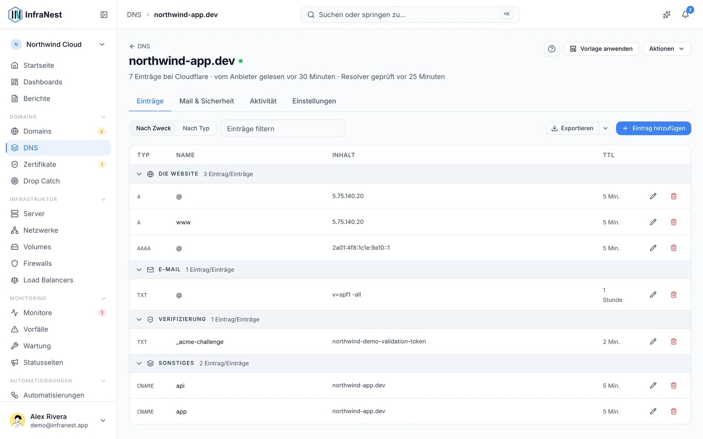This screenshot has height=439, width=703.
Task: Open the Einstellungen tab
Action: [x=314, y=101]
